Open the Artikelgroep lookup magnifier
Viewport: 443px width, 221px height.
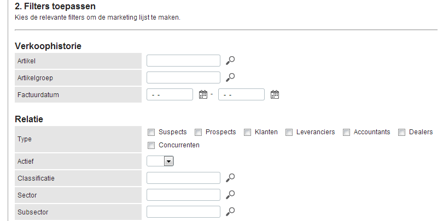(230, 77)
